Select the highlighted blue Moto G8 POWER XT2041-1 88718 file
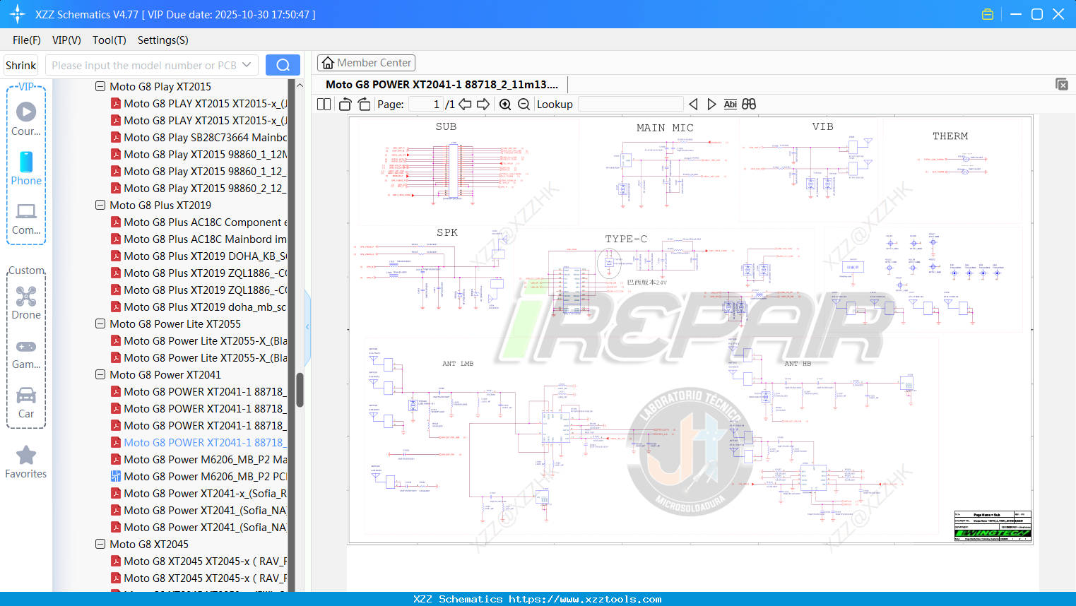Image resolution: width=1076 pixels, height=606 pixels. [x=199, y=442]
